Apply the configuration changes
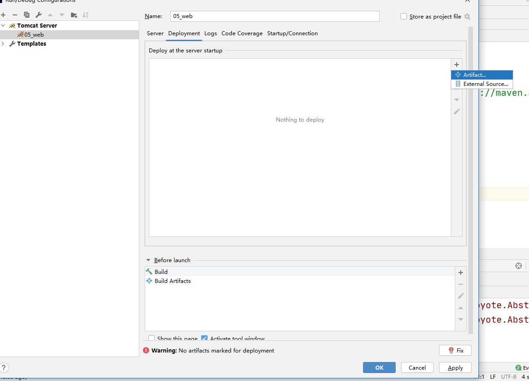This screenshot has width=529, height=381. coord(455,367)
